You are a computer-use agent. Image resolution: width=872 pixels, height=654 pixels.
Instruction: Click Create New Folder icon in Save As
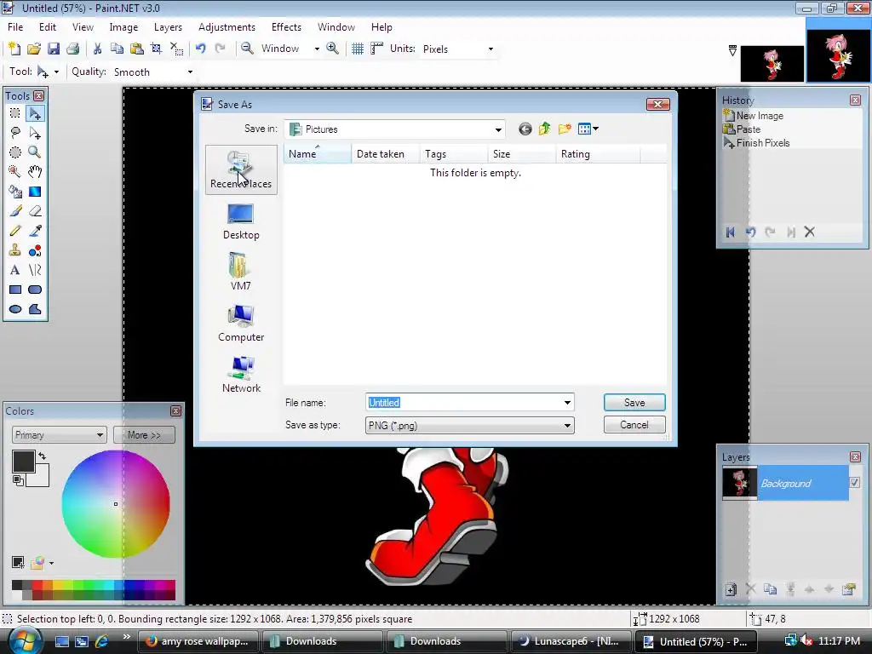(565, 129)
